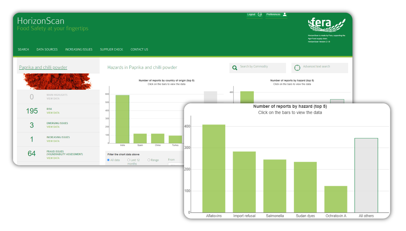Go to Increasing Issues in navigation bar
This screenshot has height=231, width=406.
pyautogui.click(x=79, y=49)
